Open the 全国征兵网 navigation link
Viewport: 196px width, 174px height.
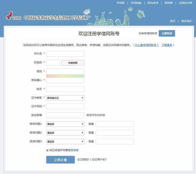(x=185, y=3)
